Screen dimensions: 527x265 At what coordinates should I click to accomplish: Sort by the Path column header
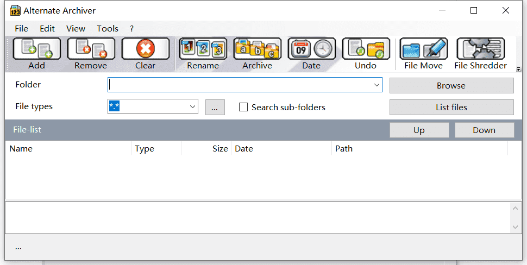tap(419, 148)
